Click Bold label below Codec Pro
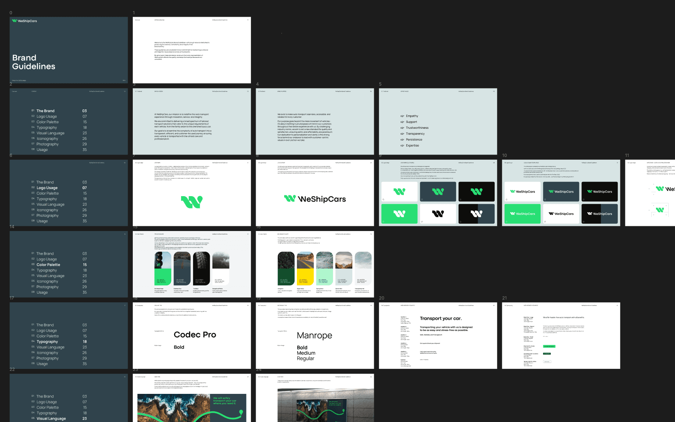 179,347
